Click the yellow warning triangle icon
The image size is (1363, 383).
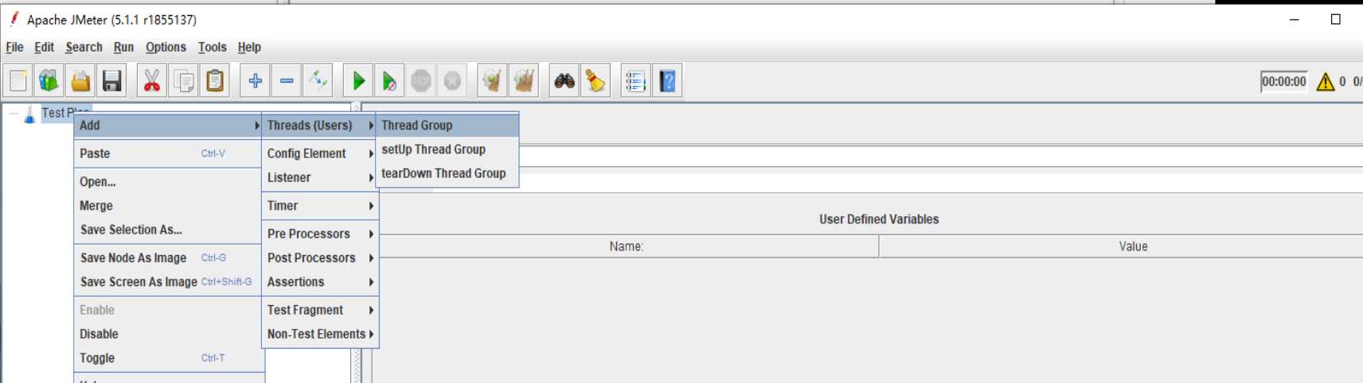(x=1325, y=82)
